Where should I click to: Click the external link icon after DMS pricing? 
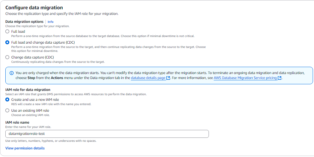click(x=280, y=78)
